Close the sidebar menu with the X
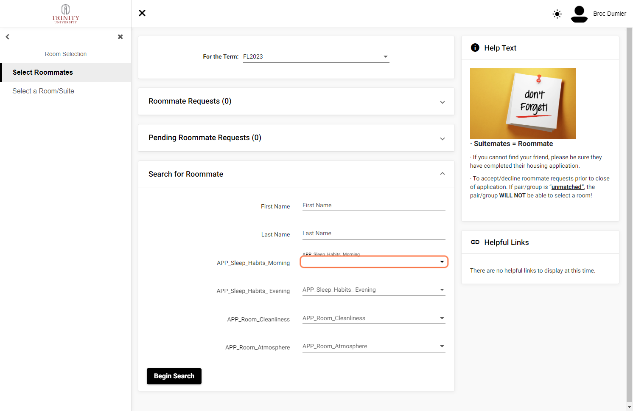This screenshot has height=411, width=633. point(120,37)
